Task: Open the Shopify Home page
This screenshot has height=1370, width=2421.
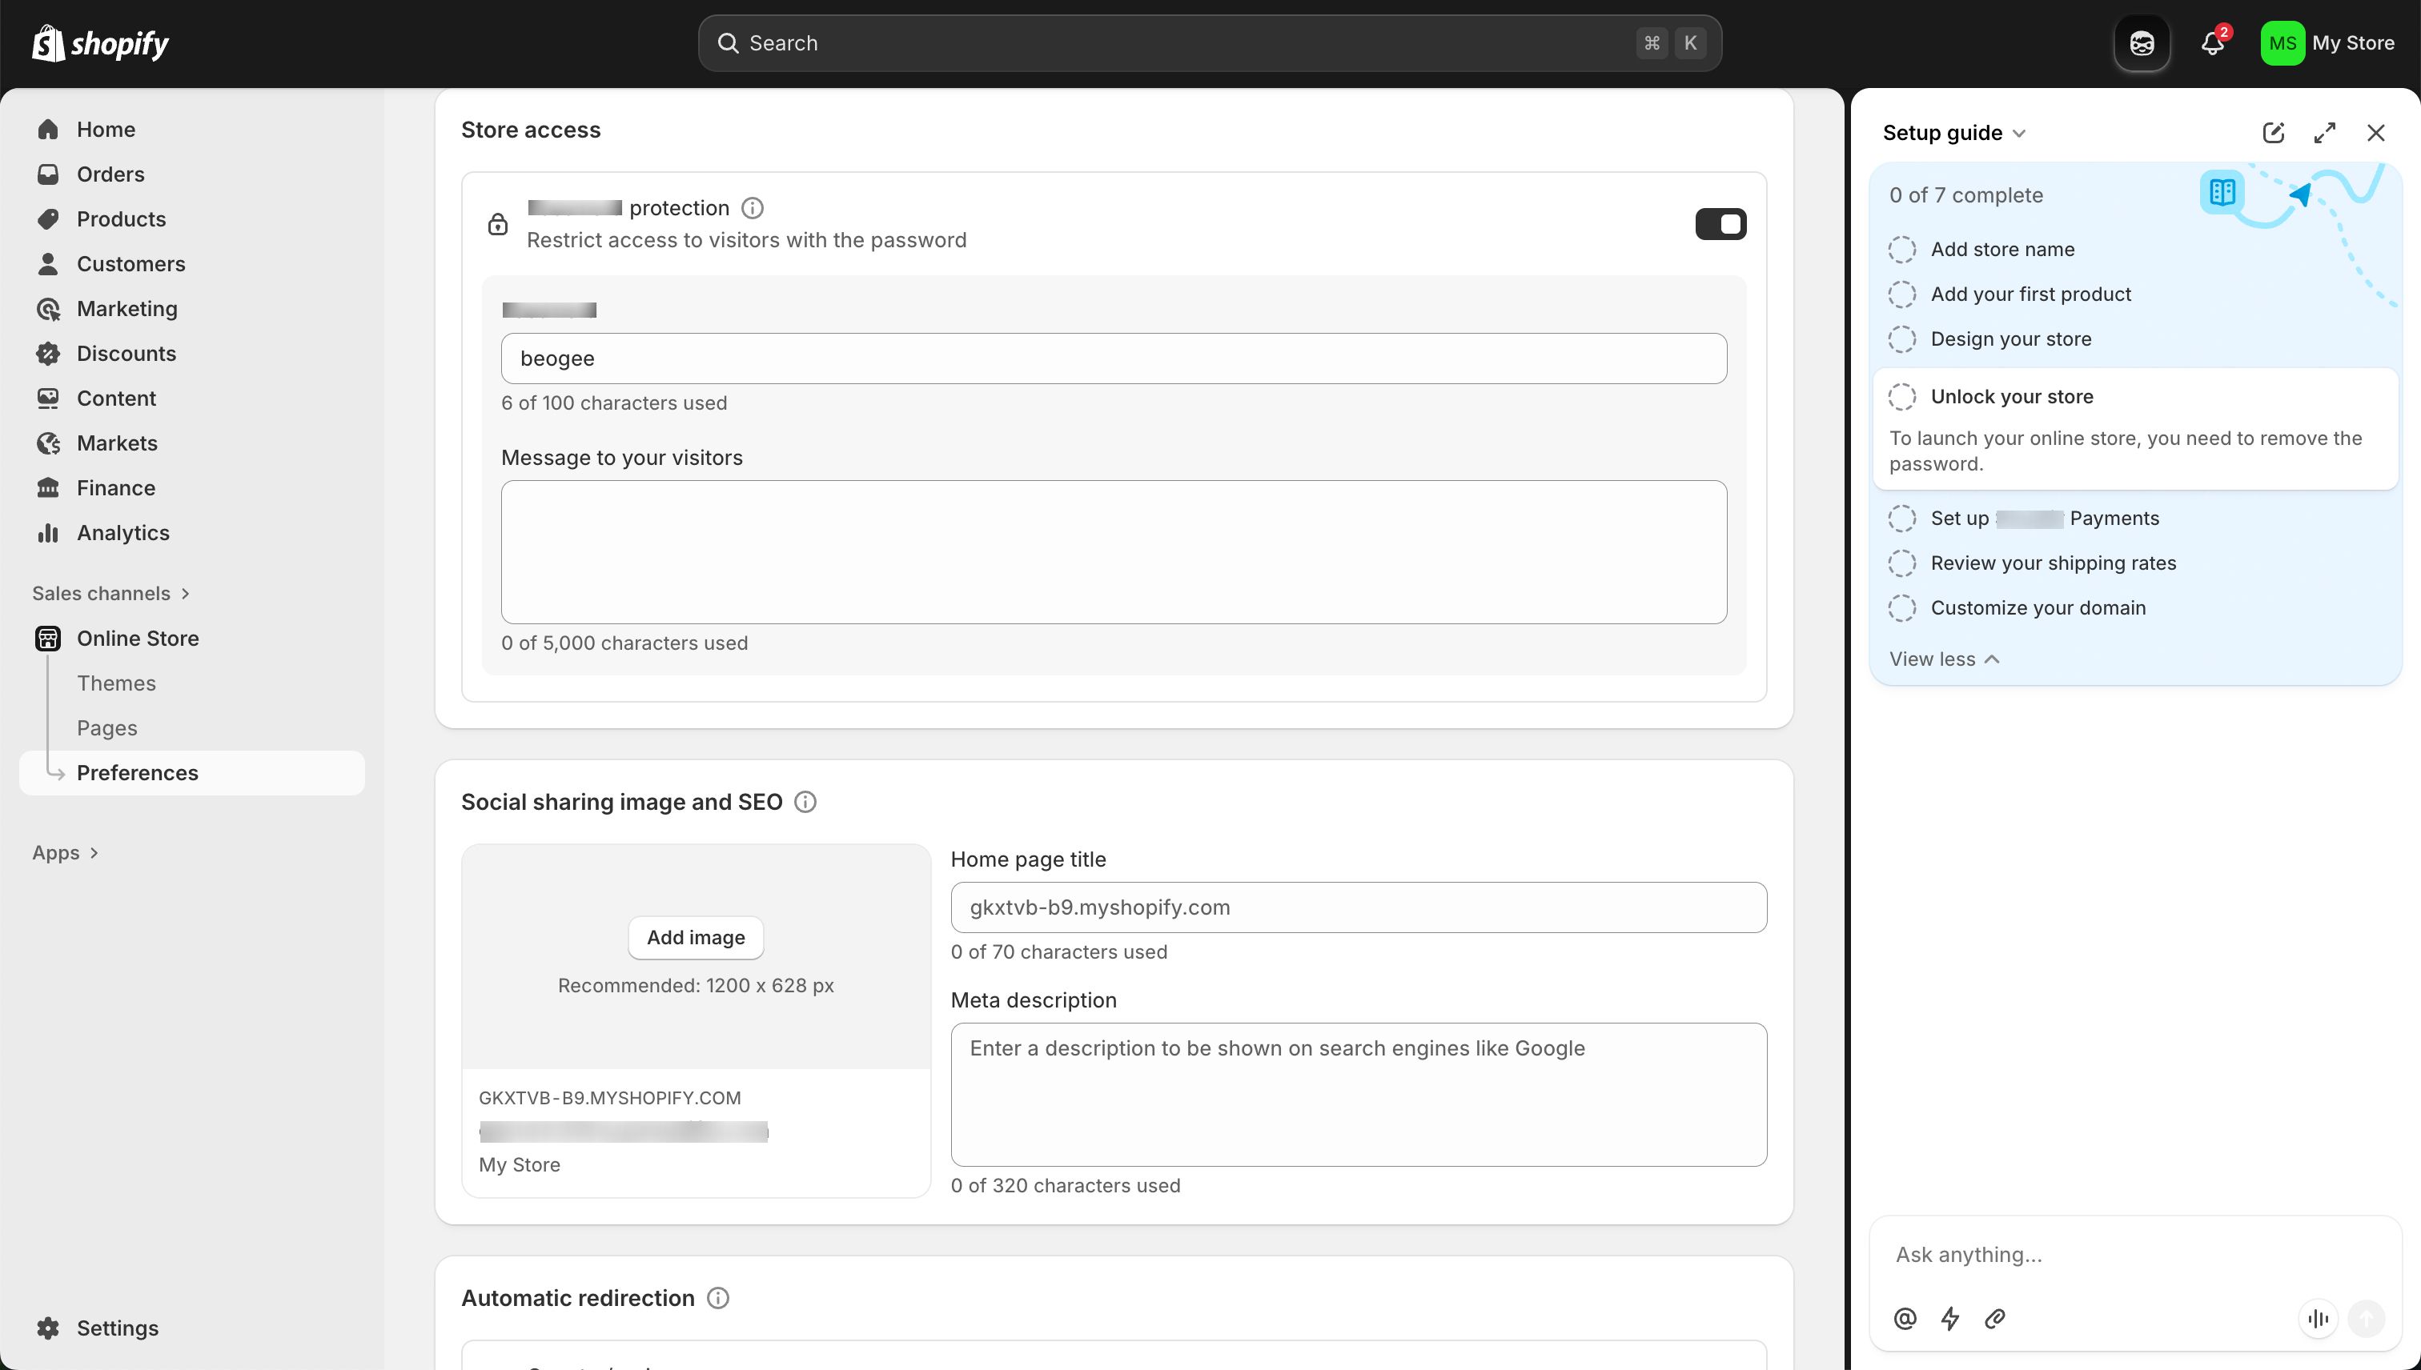Action: tap(106, 129)
